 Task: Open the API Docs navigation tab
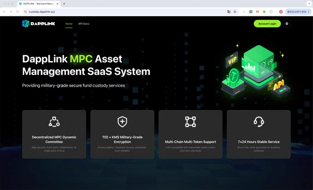pos(84,24)
